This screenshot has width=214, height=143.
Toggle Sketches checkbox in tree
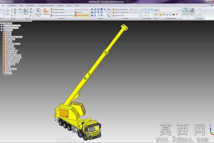[2, 30]
